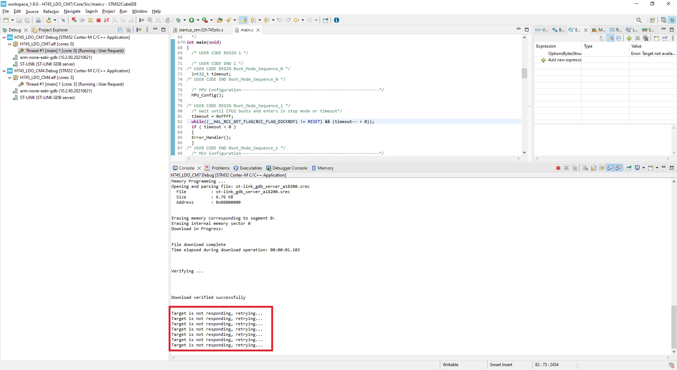Open the Project menu
677x370 pixels.
109,11
